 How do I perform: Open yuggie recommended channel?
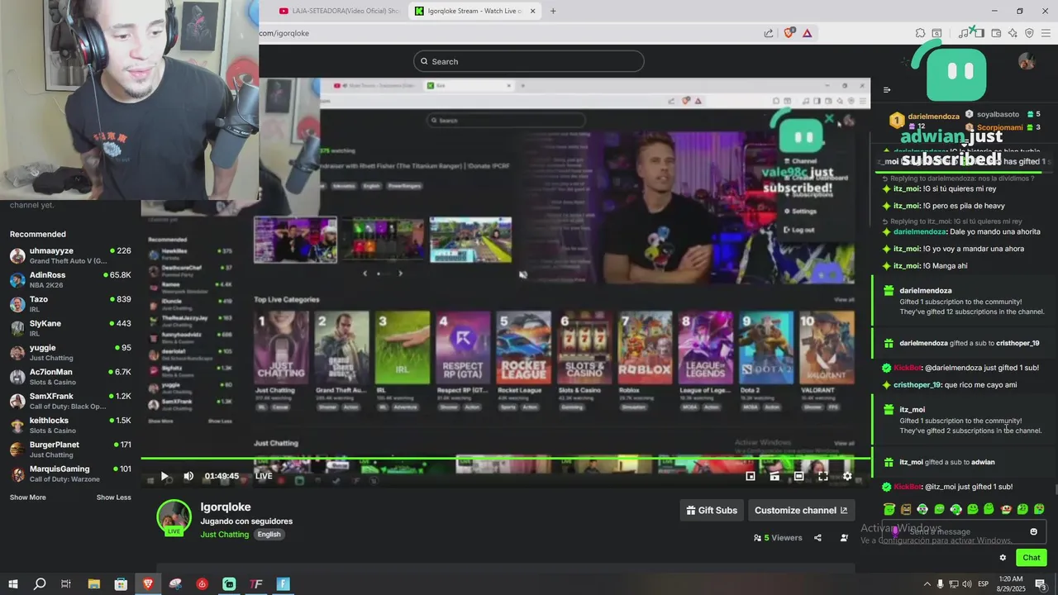pyautogui.click(x=69, y=352)
